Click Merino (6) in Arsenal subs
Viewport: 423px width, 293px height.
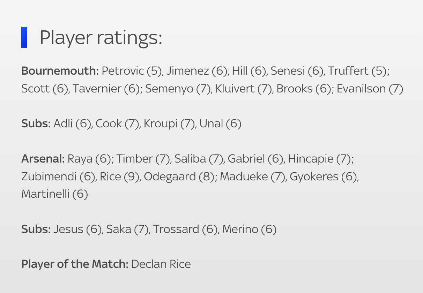[249, 229]
